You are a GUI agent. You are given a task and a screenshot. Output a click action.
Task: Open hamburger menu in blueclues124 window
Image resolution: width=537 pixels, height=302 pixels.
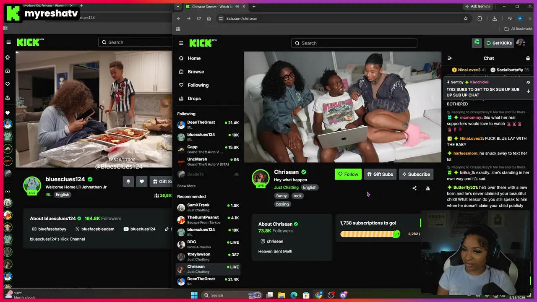pyautogui.click(x=8, y=42)
